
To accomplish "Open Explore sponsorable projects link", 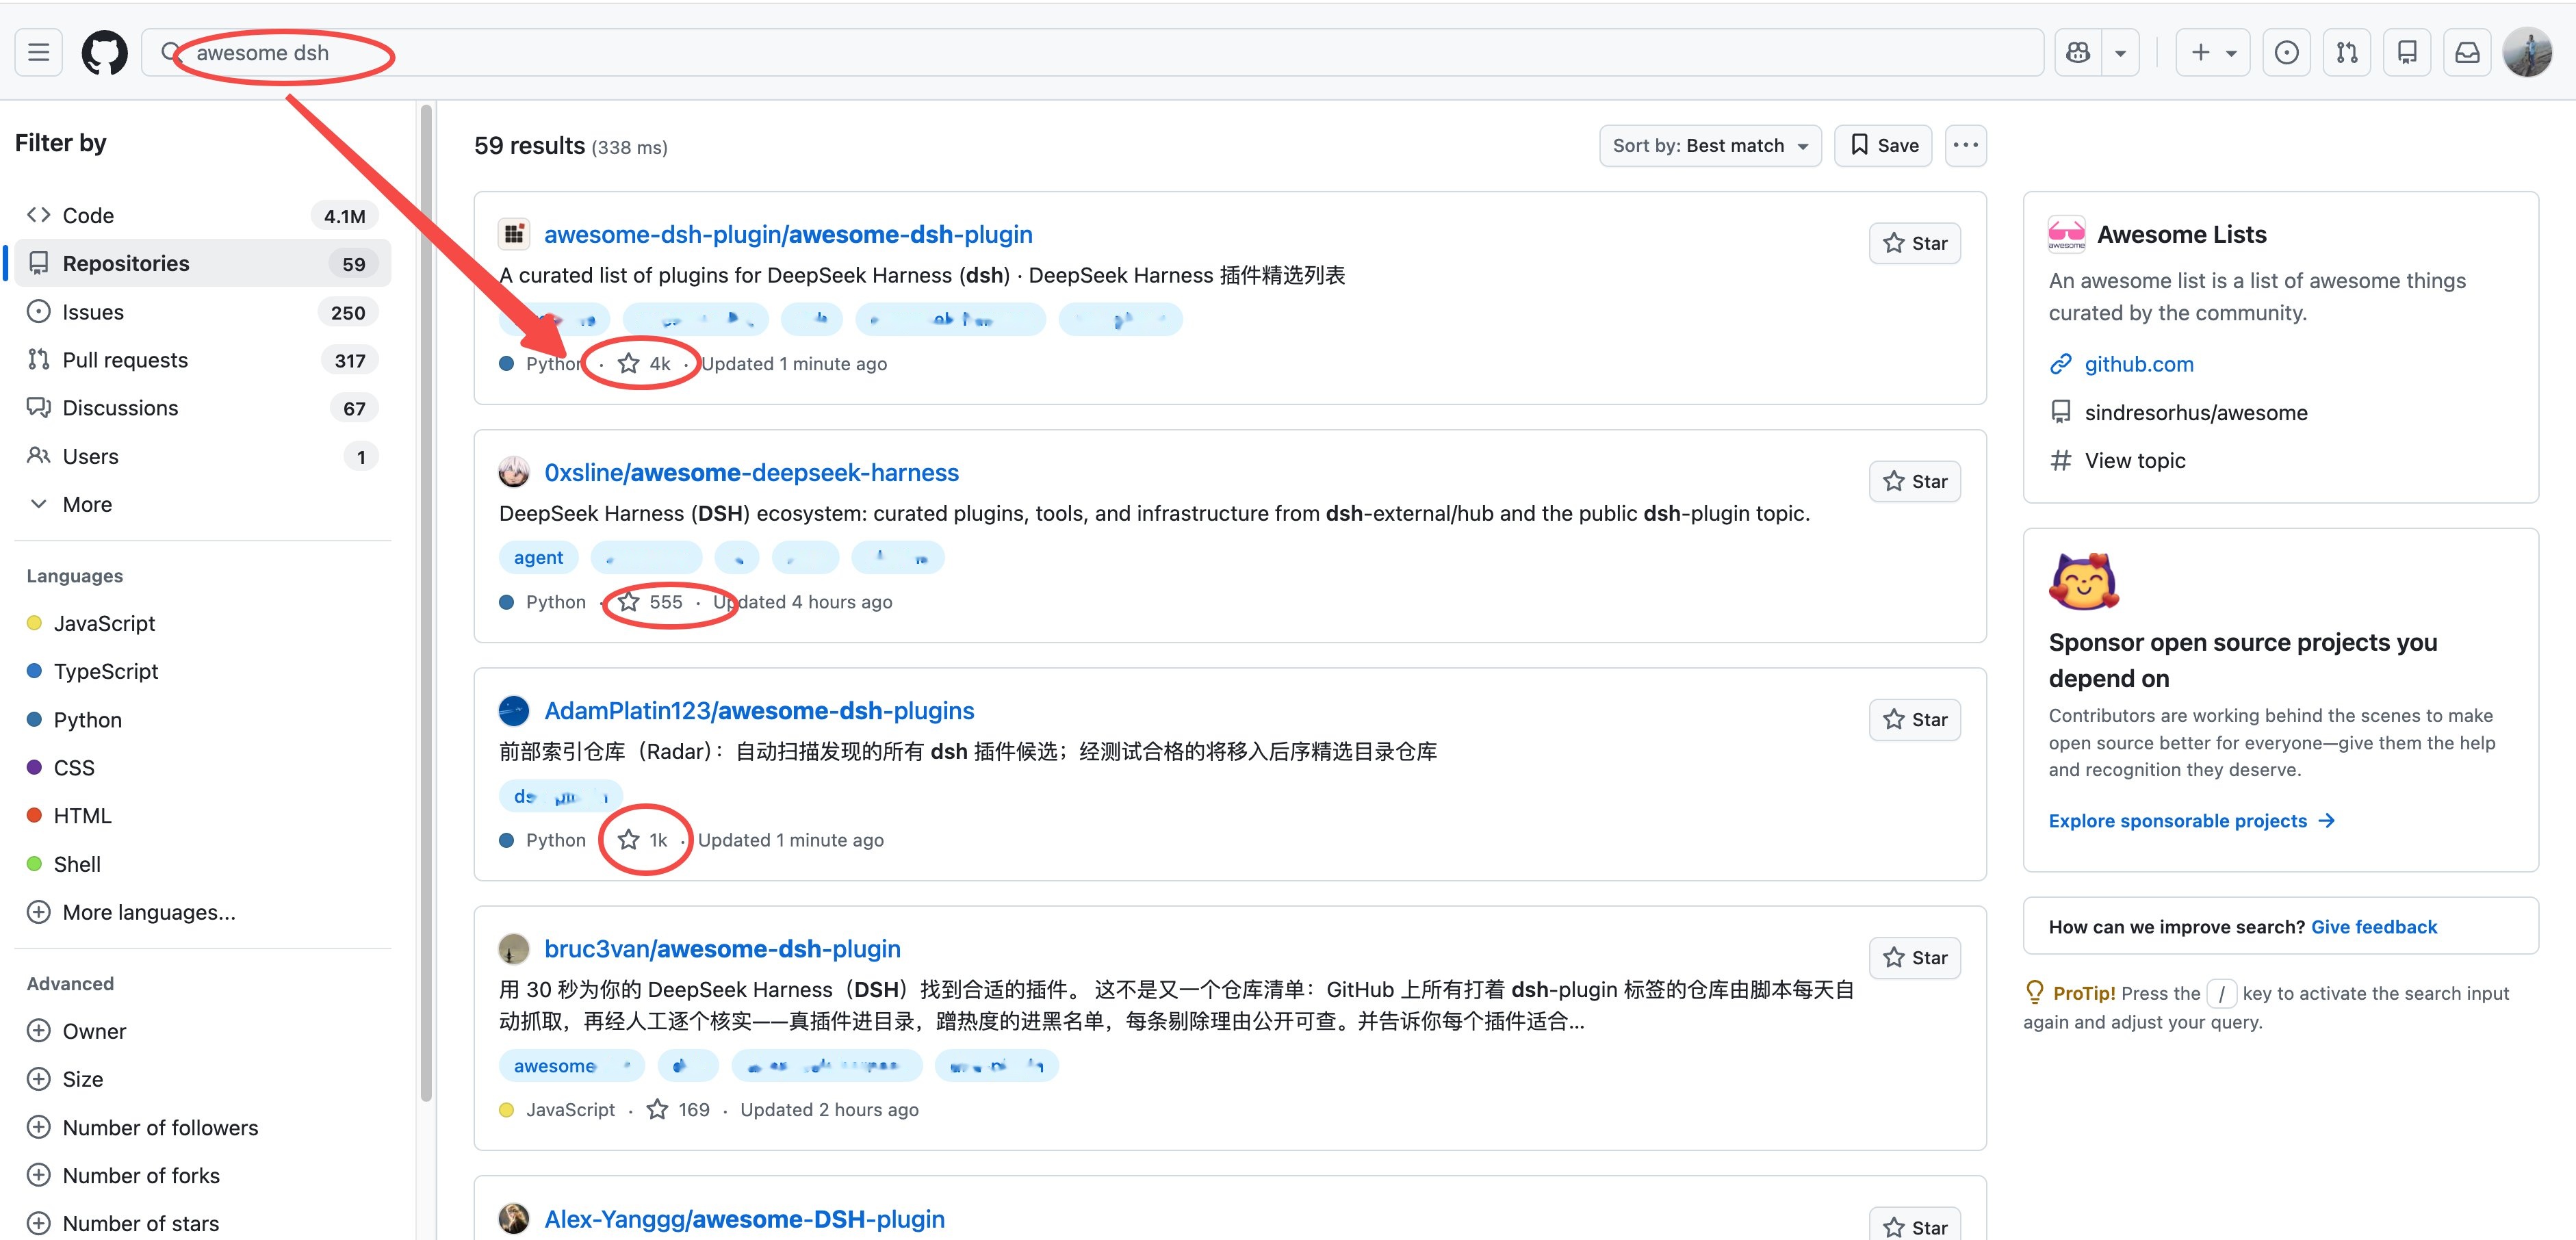I will click(x=2192, y=820).
